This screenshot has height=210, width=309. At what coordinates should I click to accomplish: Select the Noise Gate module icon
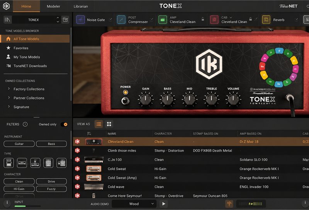pyautogui.click(x=80, y=20)
